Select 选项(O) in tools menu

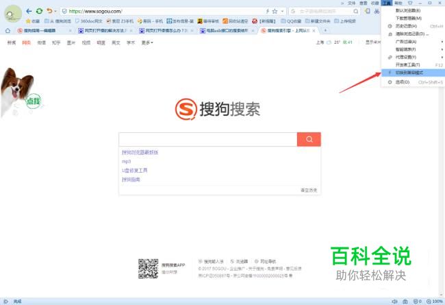pos(413,82)
